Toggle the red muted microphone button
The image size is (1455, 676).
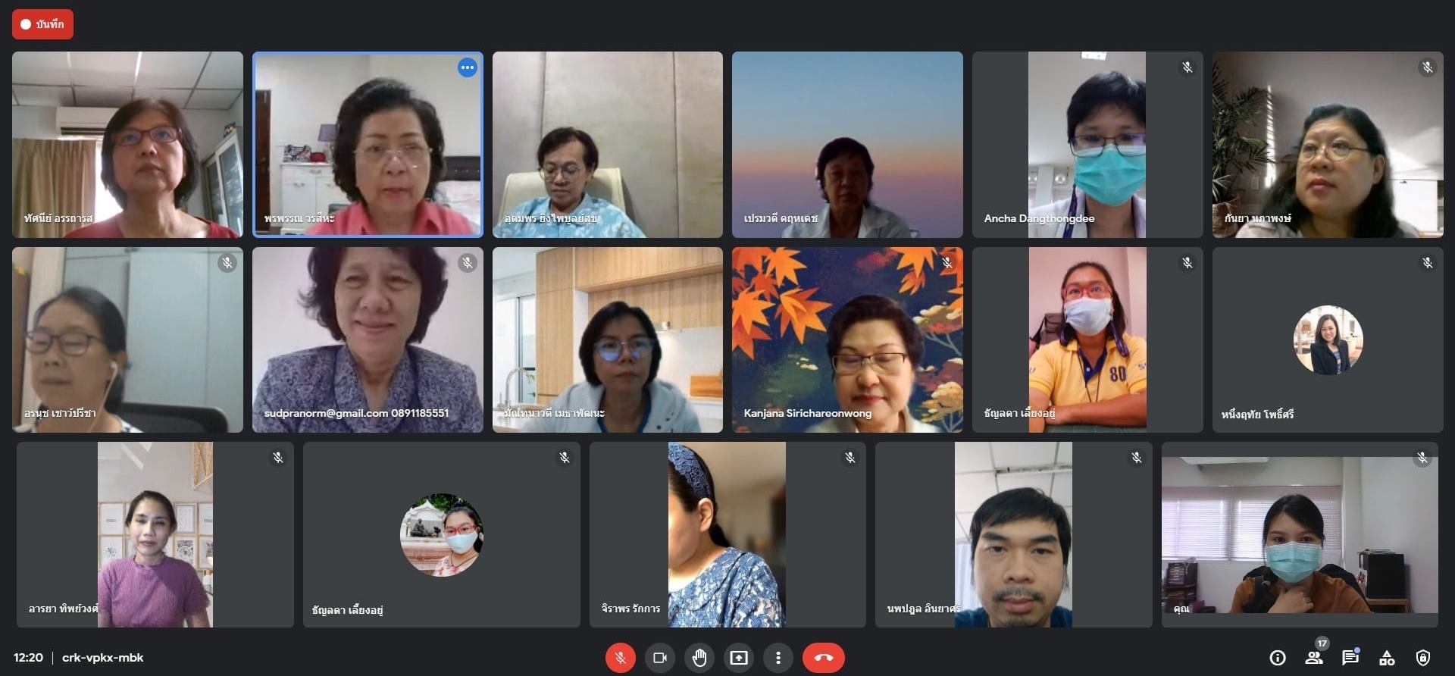(620, 657)
